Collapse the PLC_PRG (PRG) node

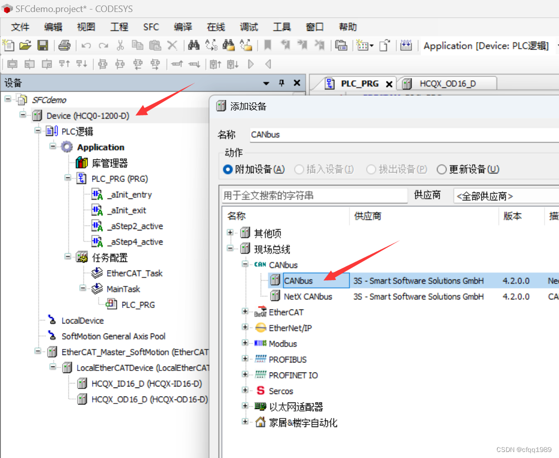[67, 177]
